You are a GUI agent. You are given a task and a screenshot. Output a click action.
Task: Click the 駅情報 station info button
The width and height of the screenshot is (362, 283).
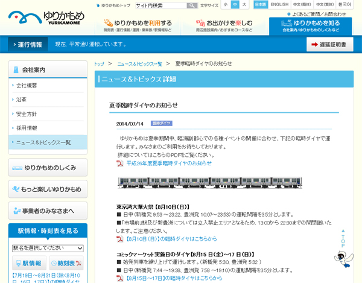pyautogui.click(x=29, y=263)
